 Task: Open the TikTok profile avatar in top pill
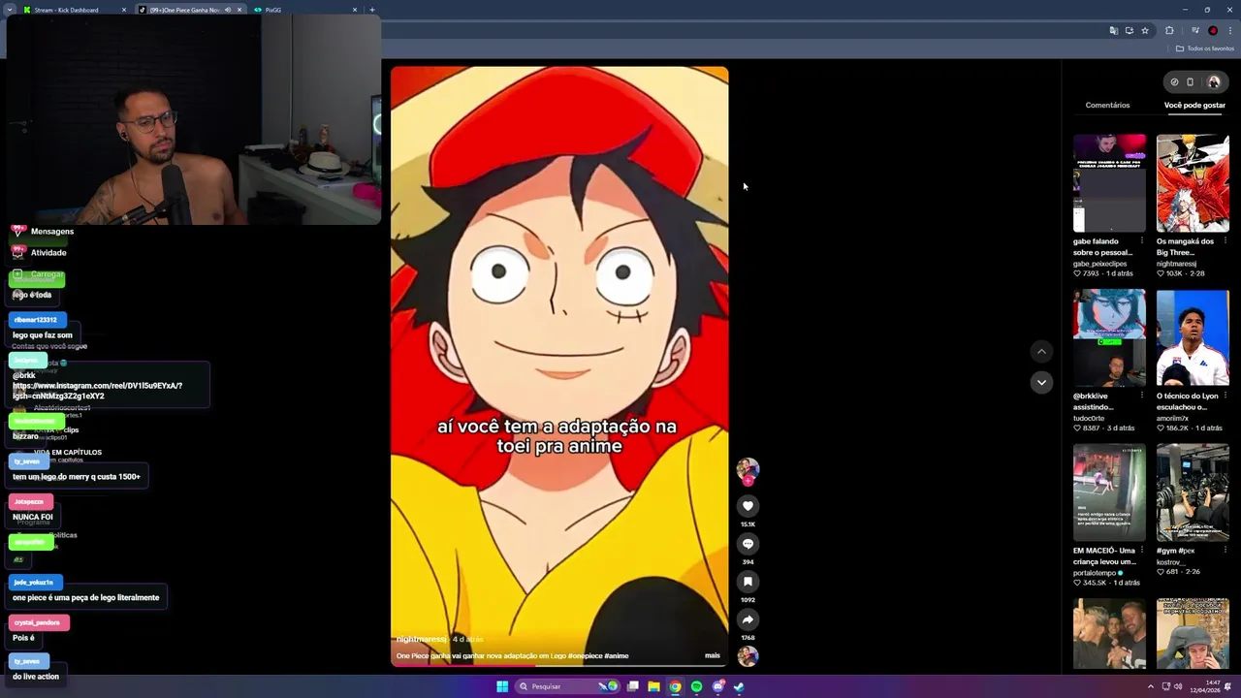[1214, 82]
